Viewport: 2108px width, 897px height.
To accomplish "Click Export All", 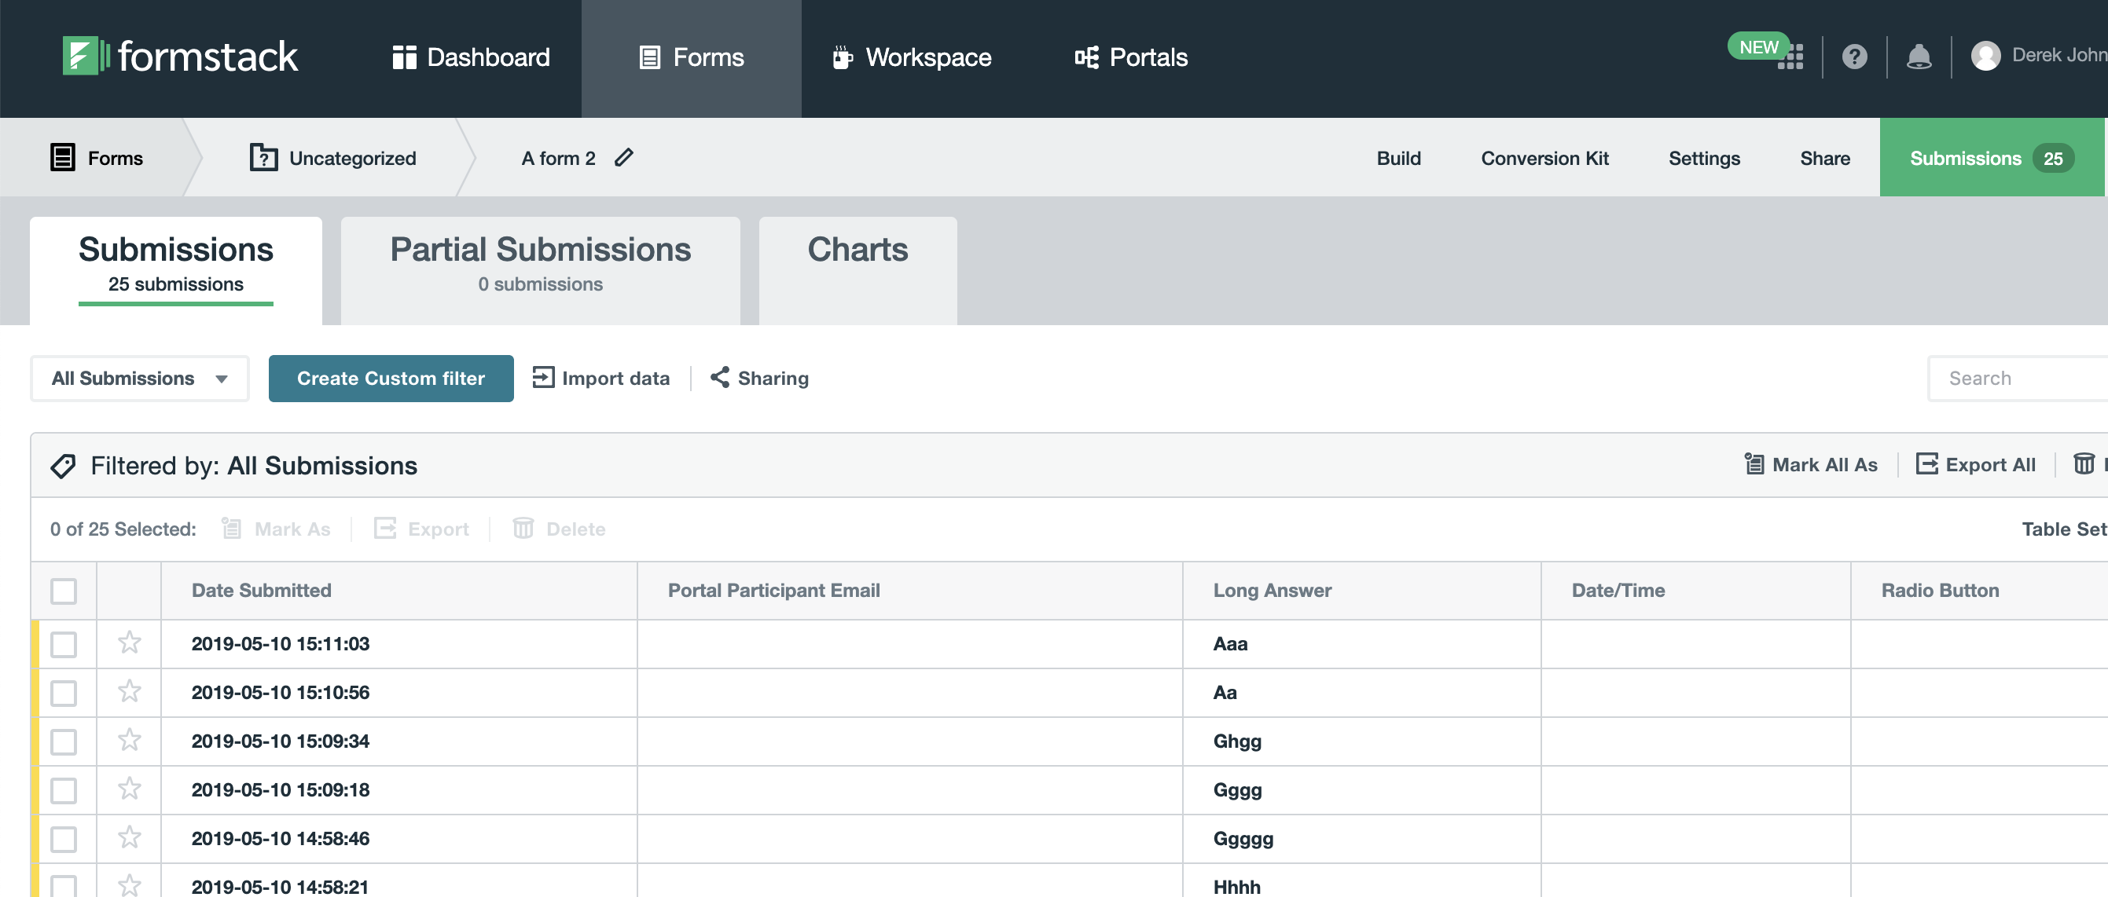I will click(1975, 464).
